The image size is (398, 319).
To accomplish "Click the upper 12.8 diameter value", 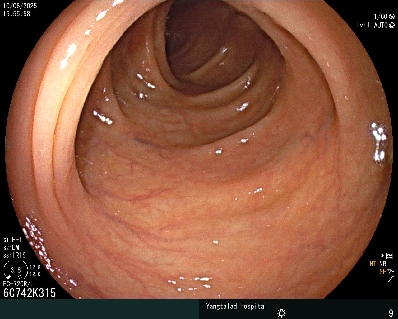I will (35, 267).
